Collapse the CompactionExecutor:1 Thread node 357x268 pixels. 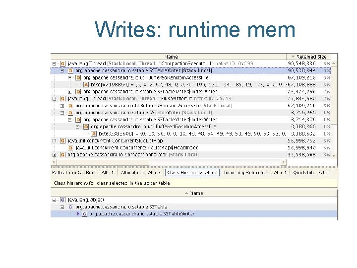pyautogui.click(x=54, y=64)
